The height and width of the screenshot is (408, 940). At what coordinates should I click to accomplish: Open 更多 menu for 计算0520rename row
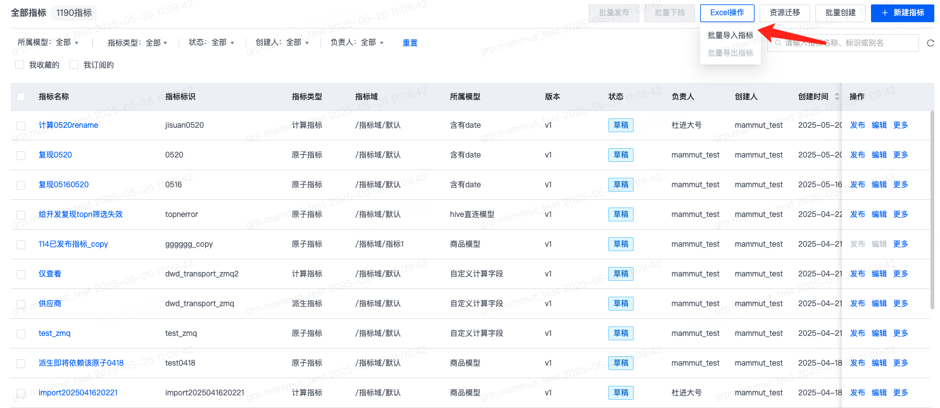point(901,125)
